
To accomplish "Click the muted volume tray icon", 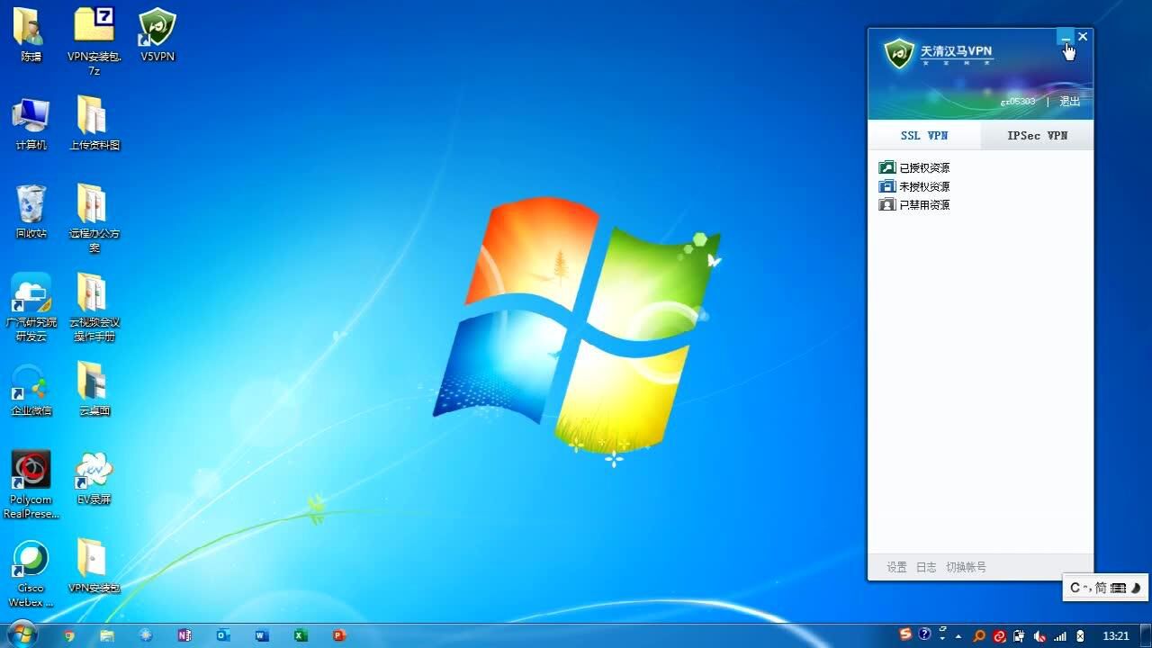I will coord(1039,635).
